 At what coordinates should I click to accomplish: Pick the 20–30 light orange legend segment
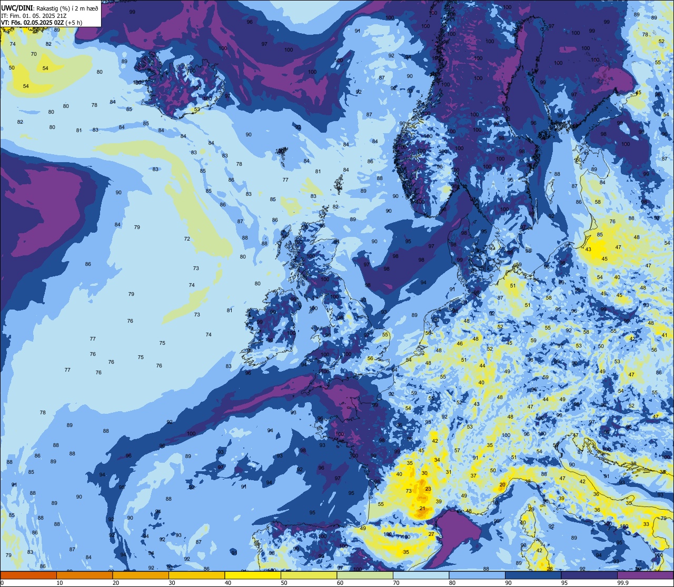(141, 575)
